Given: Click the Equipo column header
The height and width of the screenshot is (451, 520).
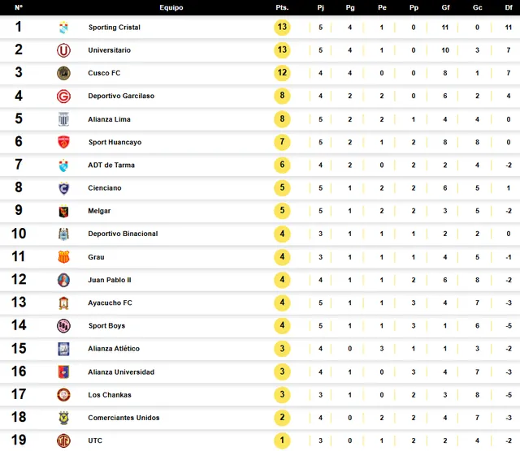Looking at the screenshot, I should pos(171,7).
